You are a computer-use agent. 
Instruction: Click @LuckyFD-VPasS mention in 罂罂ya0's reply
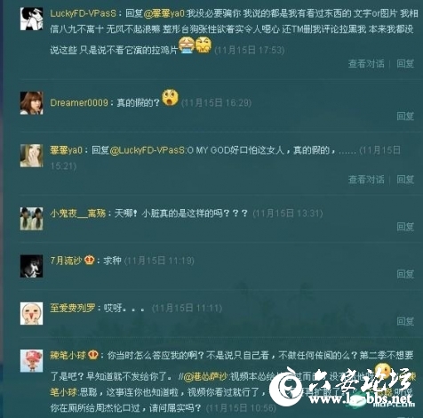(x=148, y=150)
